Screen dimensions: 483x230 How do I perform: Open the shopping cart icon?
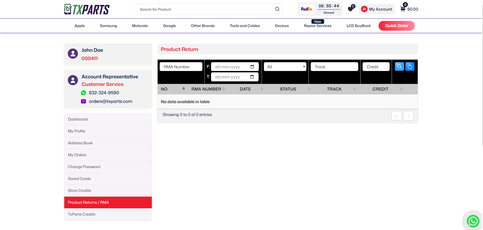(403, 9)
